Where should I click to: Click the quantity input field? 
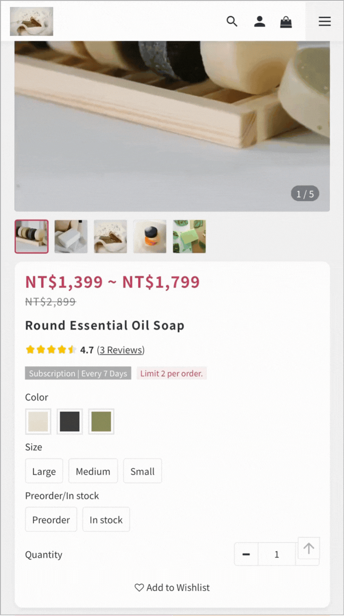point(277,554)
